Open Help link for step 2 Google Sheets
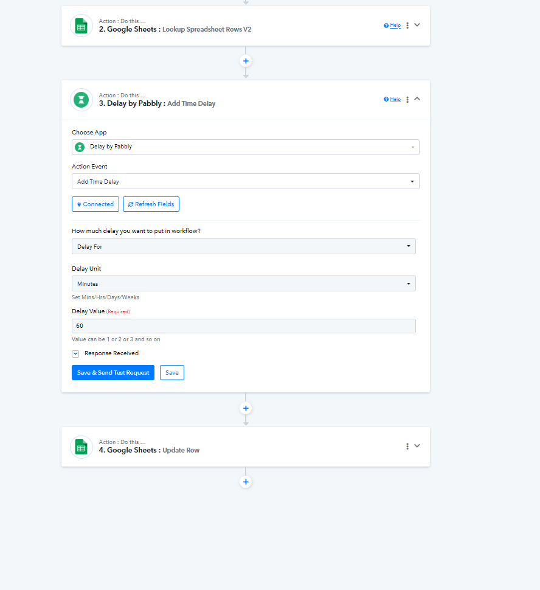This screenshot has width=540, height=590. (x=392, y=25)
